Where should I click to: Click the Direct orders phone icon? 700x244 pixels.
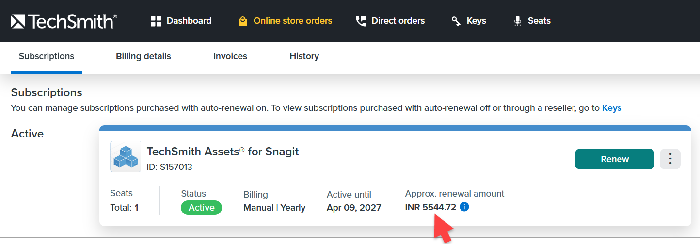[x=361, y=21]
